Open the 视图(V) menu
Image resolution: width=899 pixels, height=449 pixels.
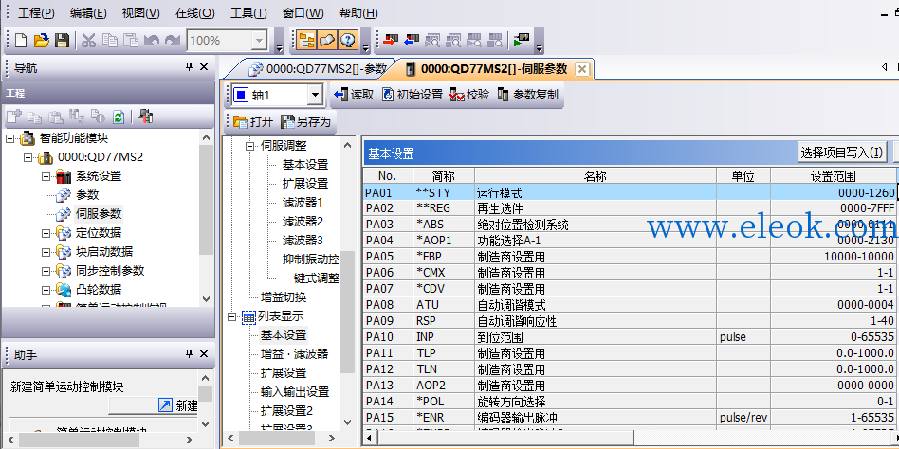140,12
